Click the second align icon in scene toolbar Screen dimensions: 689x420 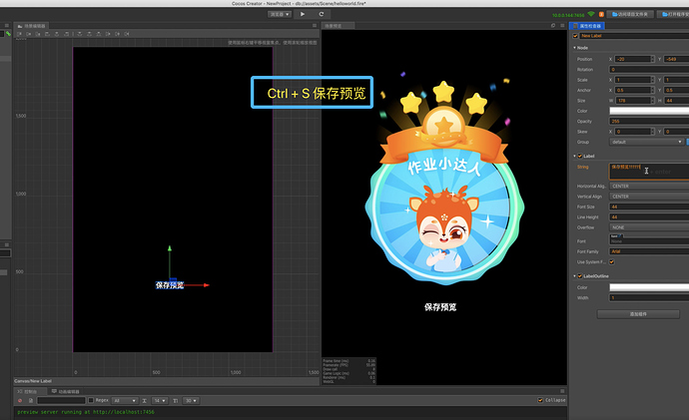[29, 34]
